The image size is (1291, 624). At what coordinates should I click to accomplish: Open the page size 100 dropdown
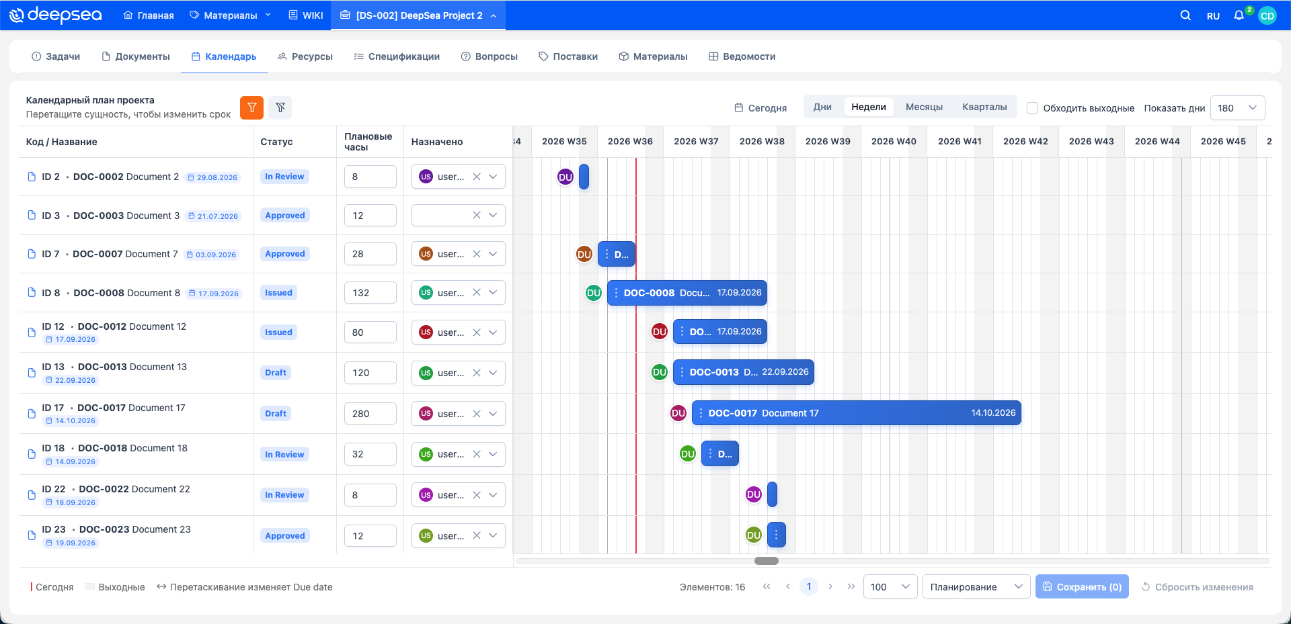[x=890, y=586]
